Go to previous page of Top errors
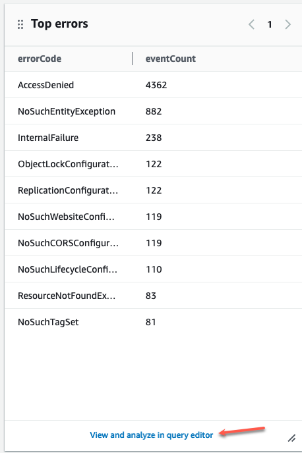This screenshot has height=453, width=302. tap(251, 24)
